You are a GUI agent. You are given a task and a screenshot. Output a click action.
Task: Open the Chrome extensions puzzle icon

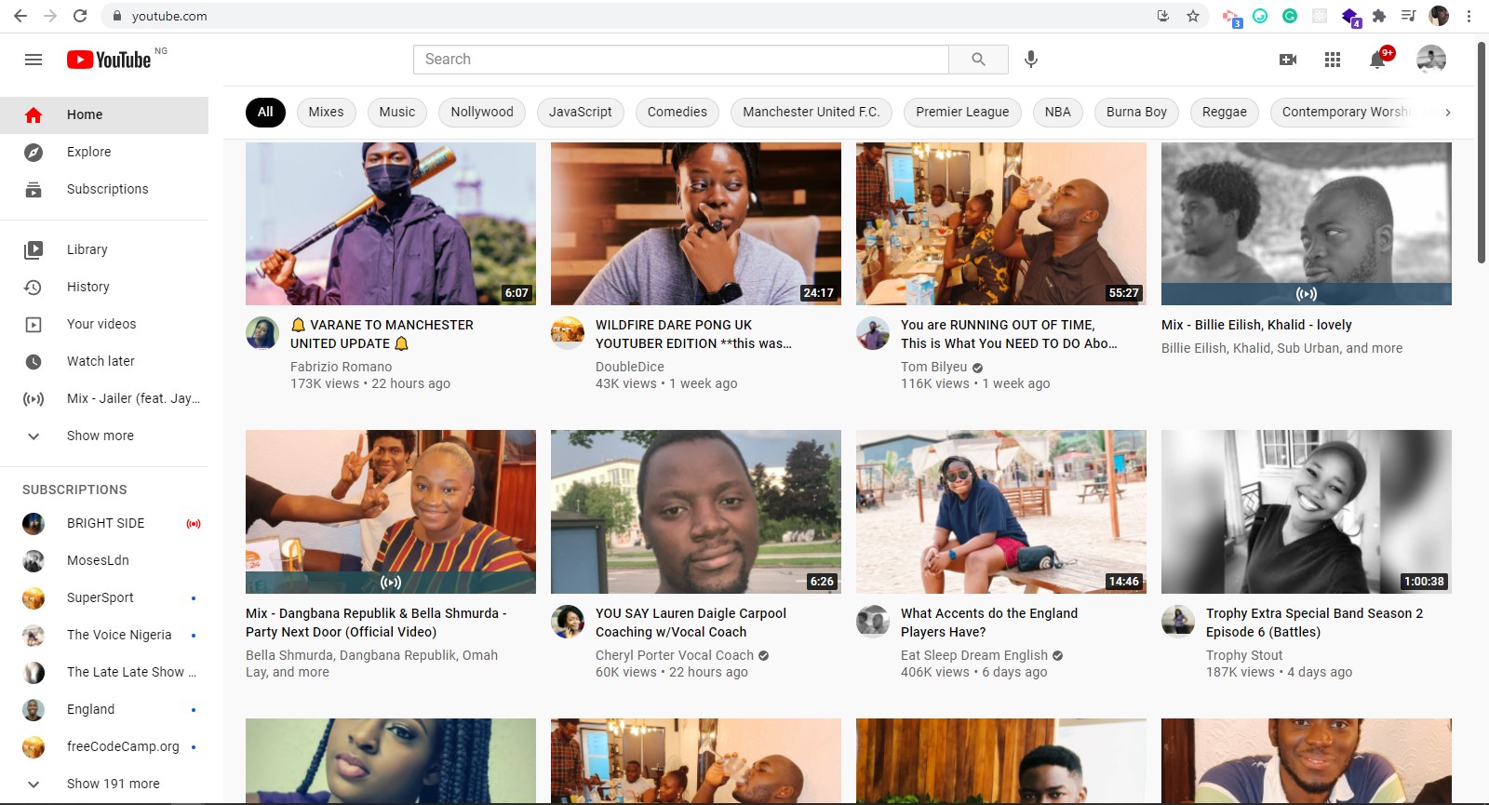pyautogui.click(x=1379, y=16)
